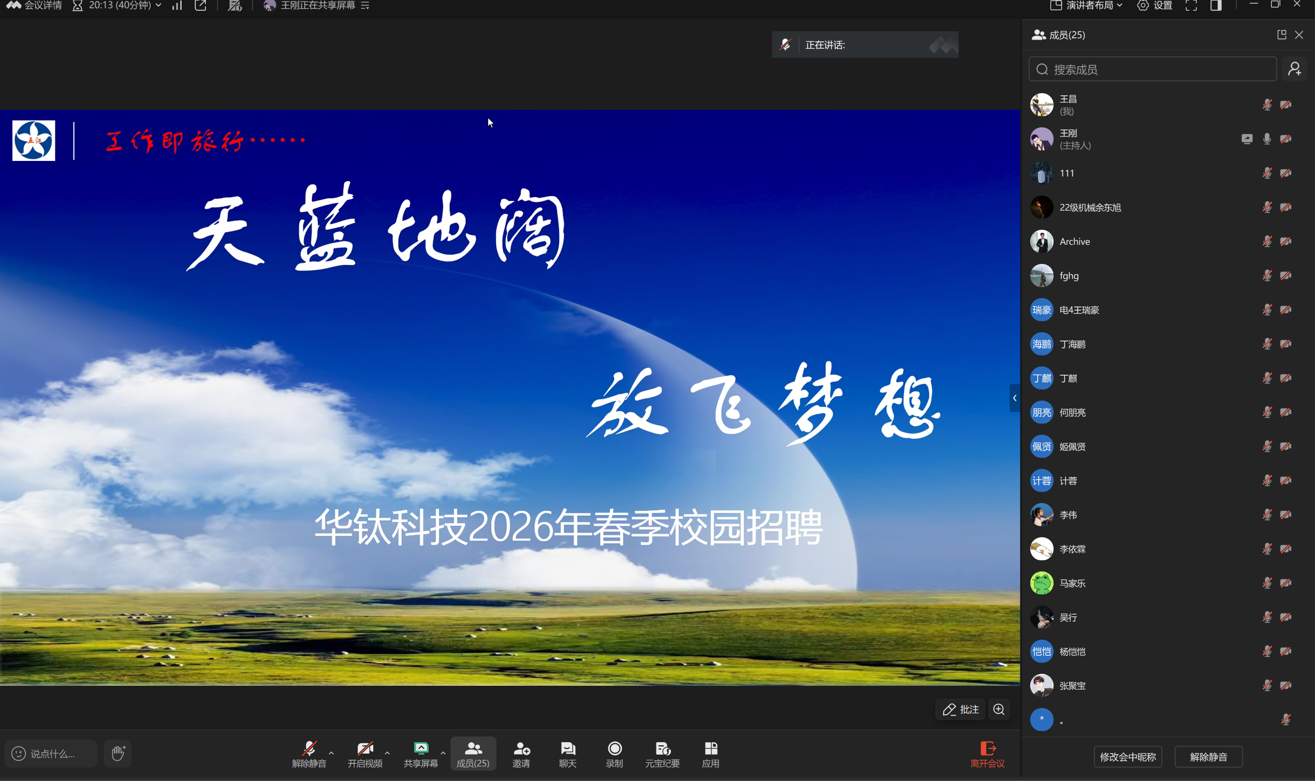
Task: Start recording the meeting
Action: 615,754
